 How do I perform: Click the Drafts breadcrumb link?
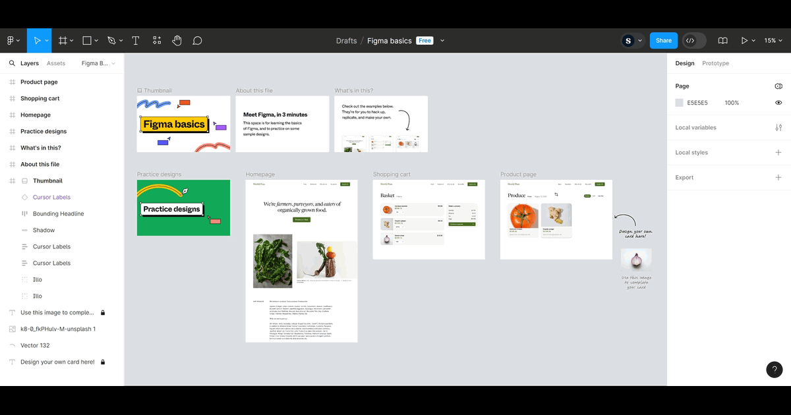pos(346,40)
